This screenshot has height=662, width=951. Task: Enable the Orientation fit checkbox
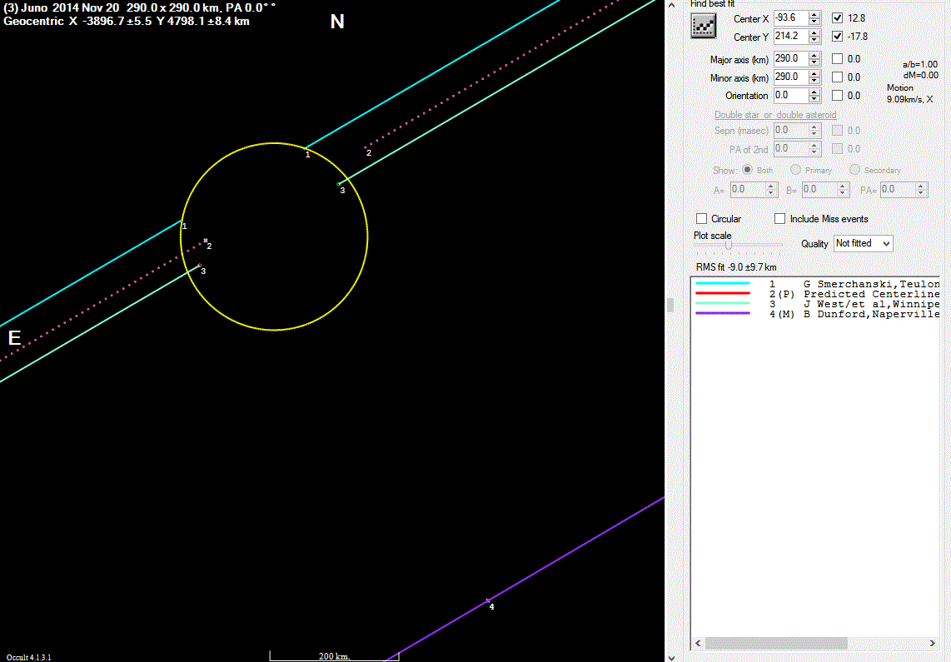[838, 95]
